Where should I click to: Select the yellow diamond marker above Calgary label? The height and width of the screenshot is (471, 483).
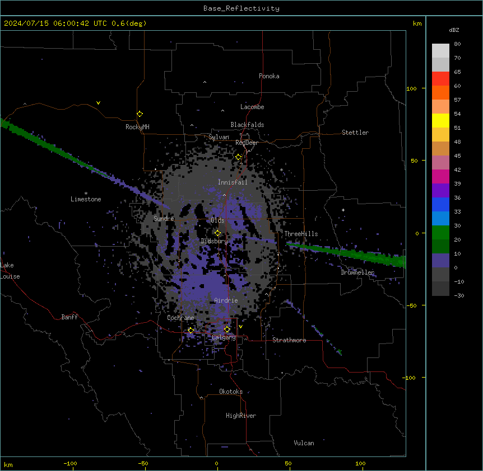(227, 329)
